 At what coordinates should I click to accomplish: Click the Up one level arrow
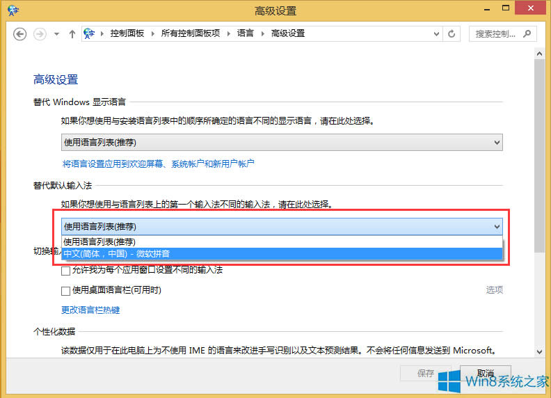[72, 33]
